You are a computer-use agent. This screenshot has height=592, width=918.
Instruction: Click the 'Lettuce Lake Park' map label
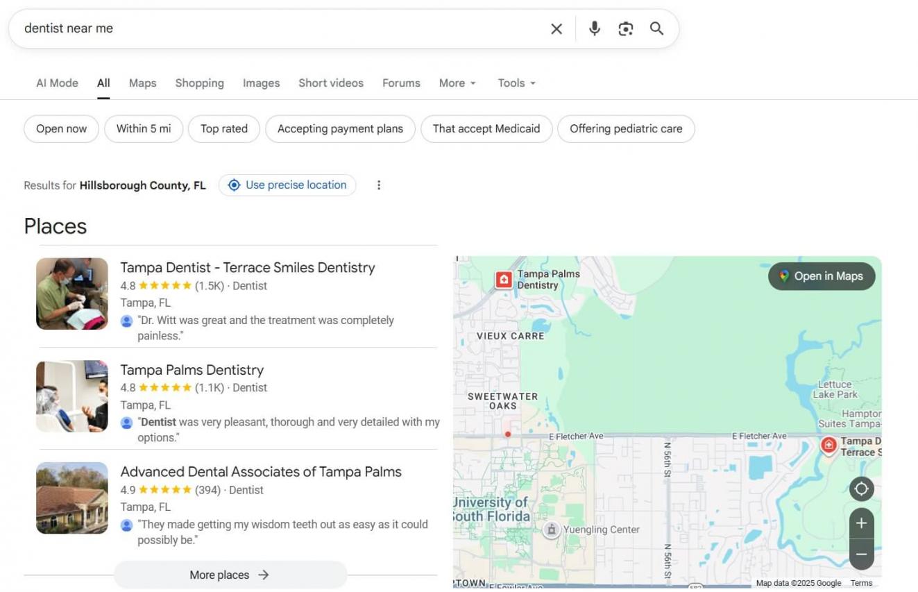(x=835, y=389)
